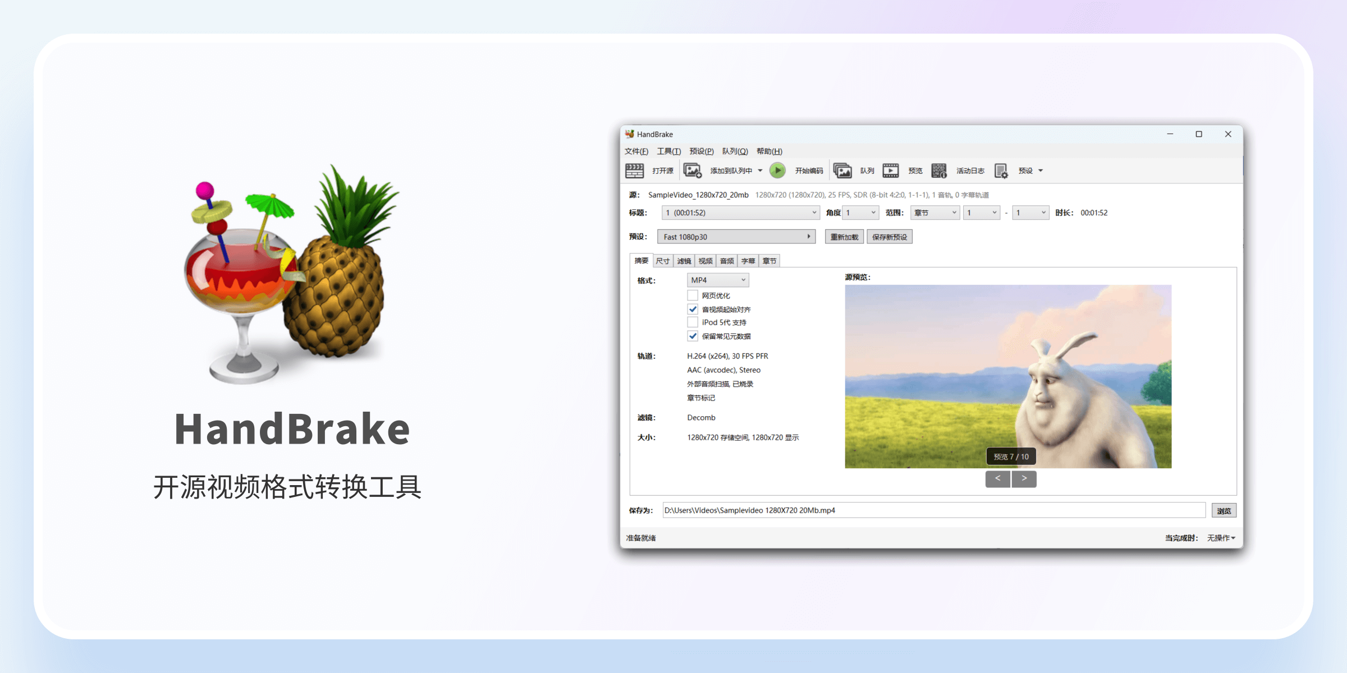Open the When Done (无操作) dropdown
The image size is (1347, 673).
[x=1221, y=538]
